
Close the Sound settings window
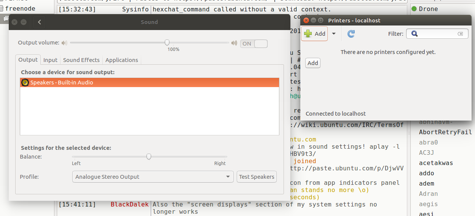(15, 22)
